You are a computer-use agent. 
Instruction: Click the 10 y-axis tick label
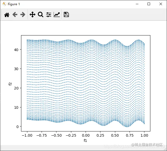[x=16, y=107]
